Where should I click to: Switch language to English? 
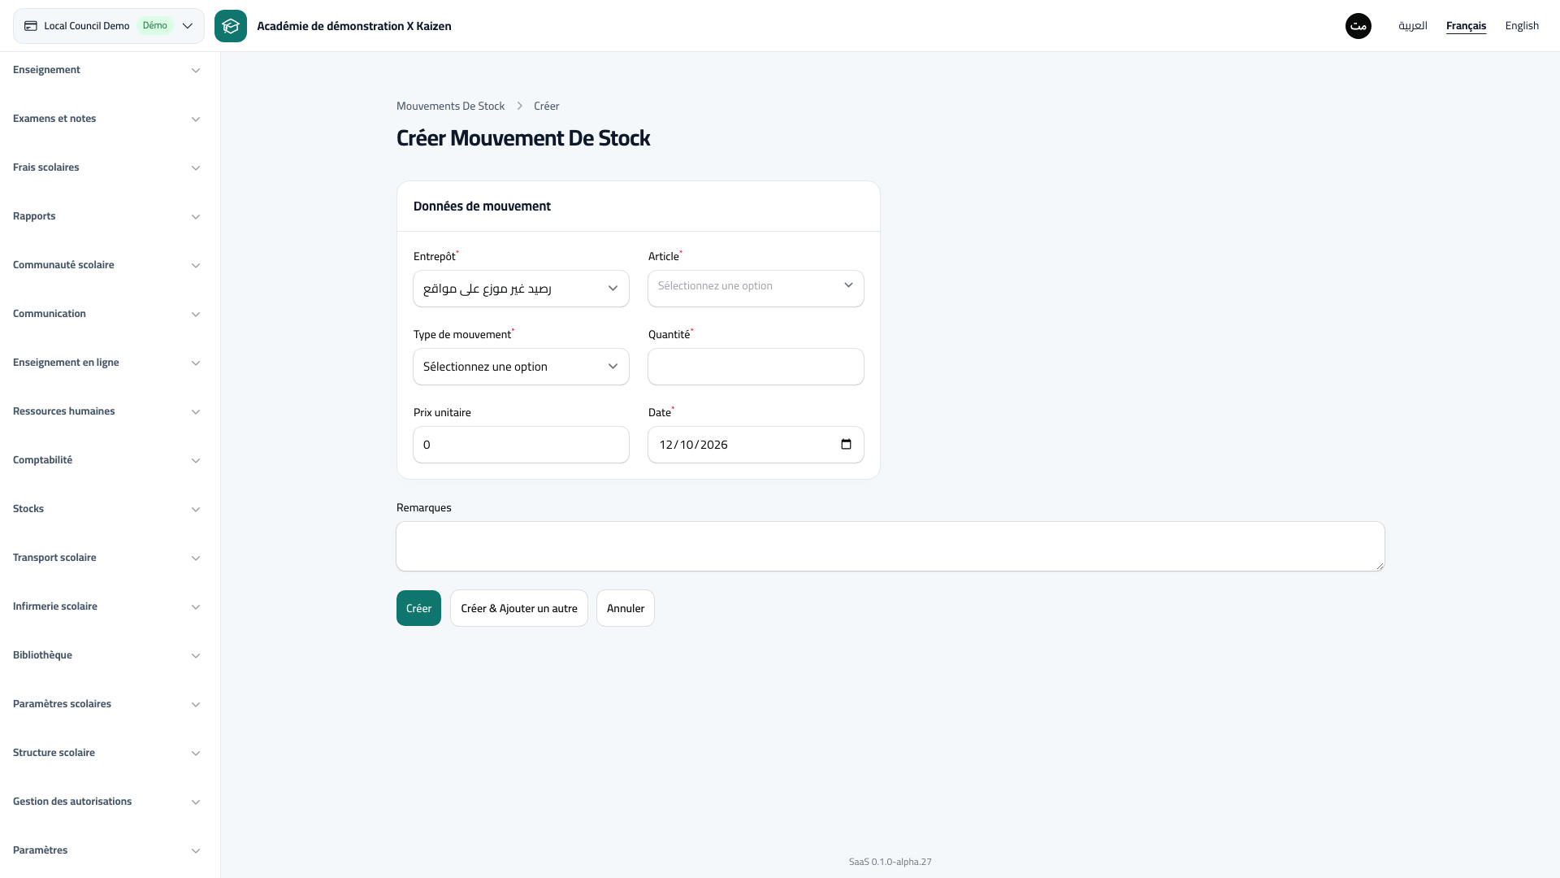[1522, 26]
